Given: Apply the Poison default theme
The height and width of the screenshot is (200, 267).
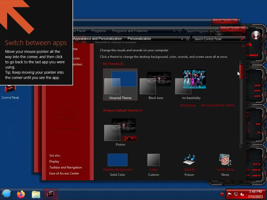Looking at the screenshot, I should point(120,131).
